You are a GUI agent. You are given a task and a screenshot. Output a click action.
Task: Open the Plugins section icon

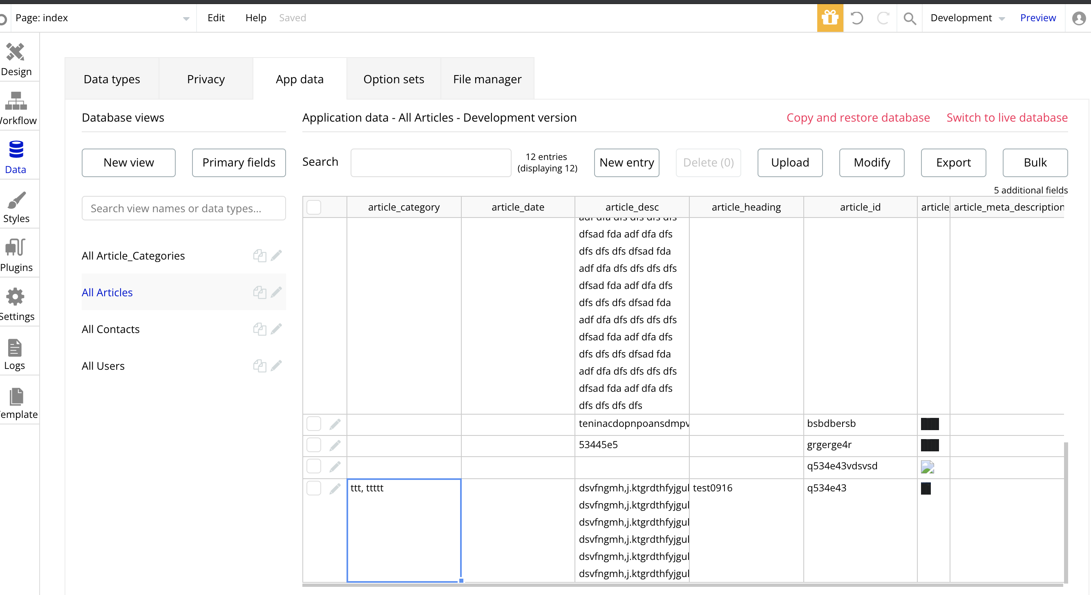coord(16,255)
